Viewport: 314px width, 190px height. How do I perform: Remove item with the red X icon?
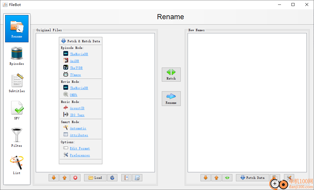[x=75, y=178]
